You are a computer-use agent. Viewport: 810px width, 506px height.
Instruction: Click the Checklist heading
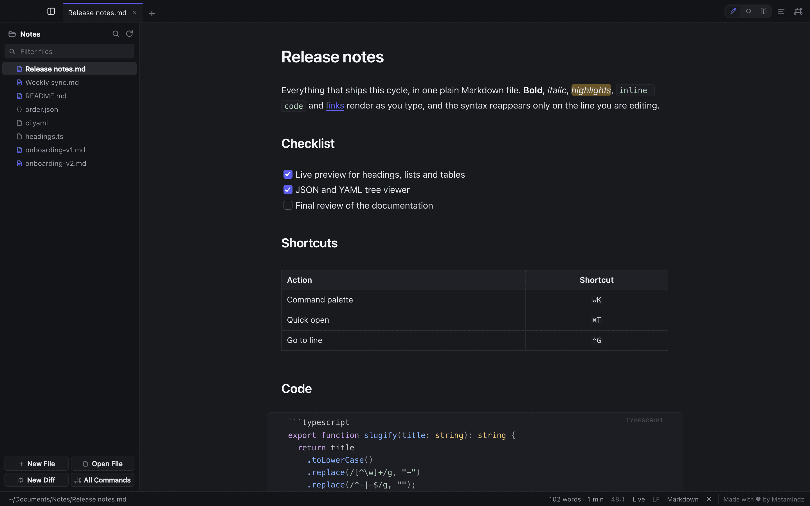point(308,144)
